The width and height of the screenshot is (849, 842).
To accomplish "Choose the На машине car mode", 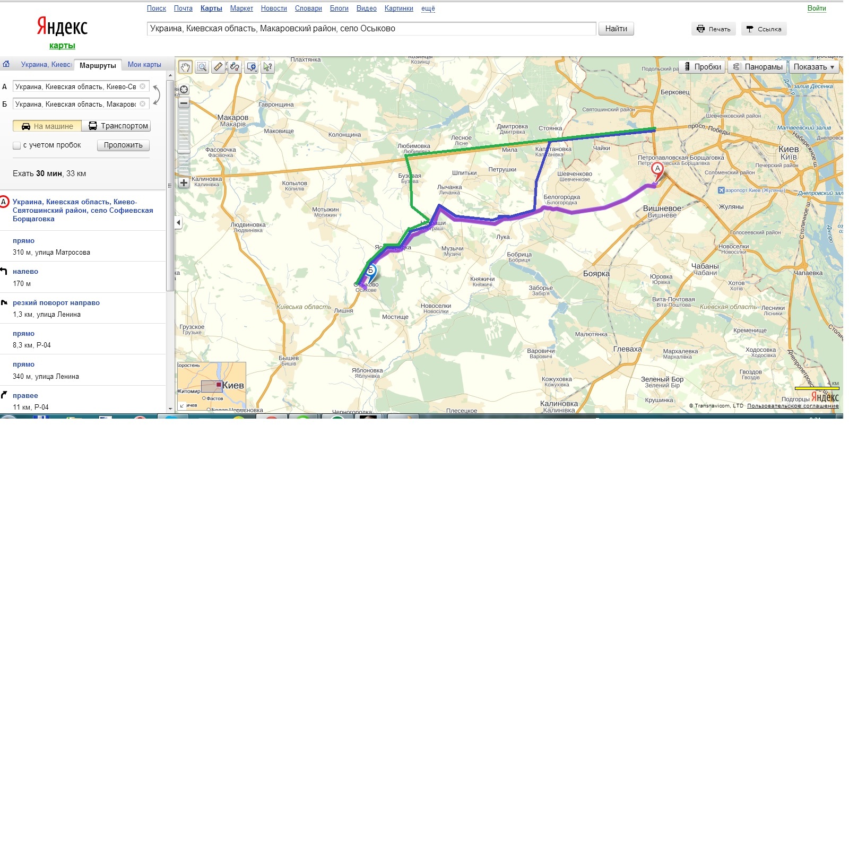I will 47,126.
